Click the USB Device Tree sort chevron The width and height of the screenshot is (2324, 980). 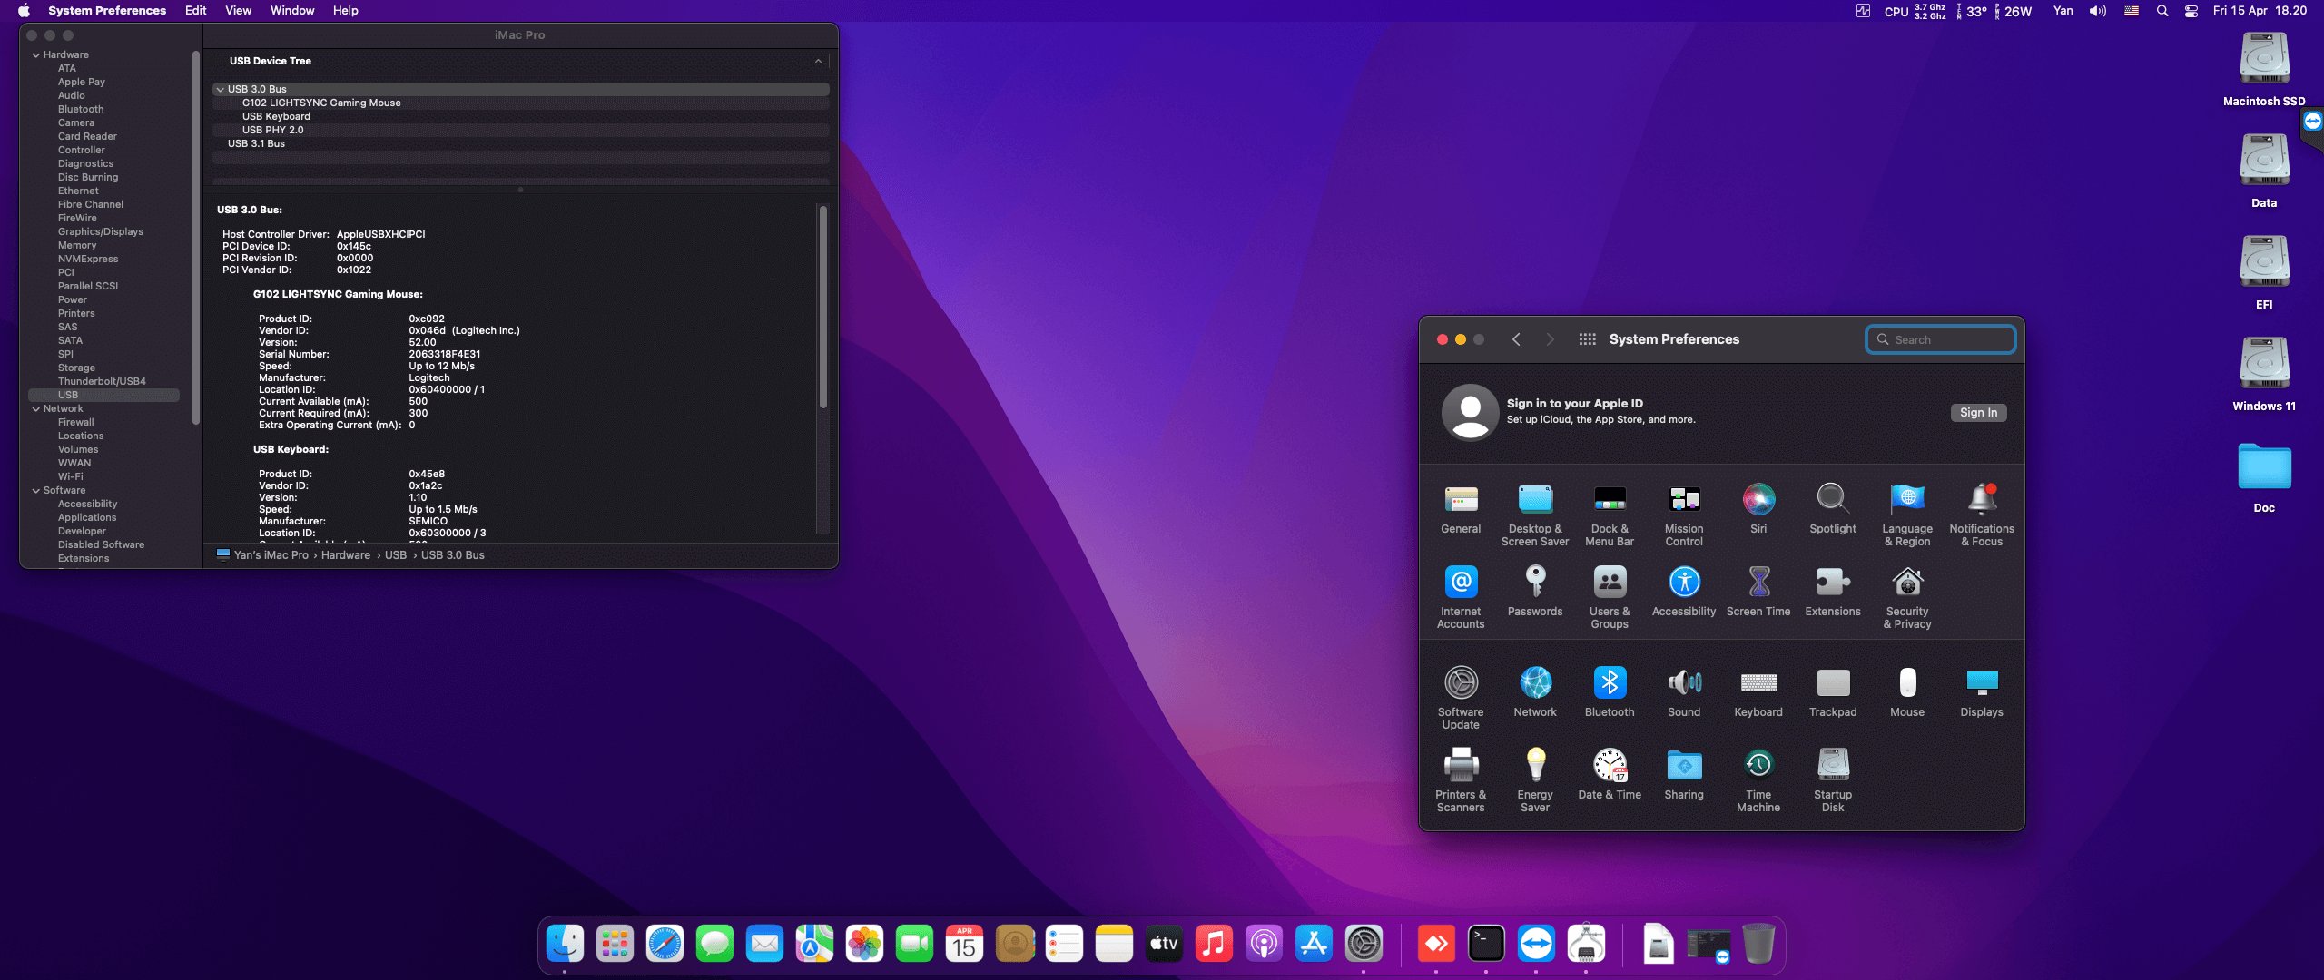tap(818, 61)
